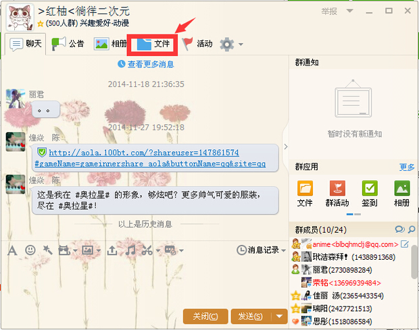
Task: Edit group card pencil icon next to anime
Action: tap(405, 244)
